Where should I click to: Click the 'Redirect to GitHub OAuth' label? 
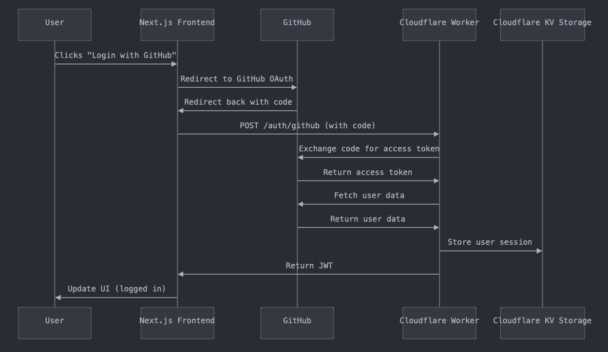[237, 79]
